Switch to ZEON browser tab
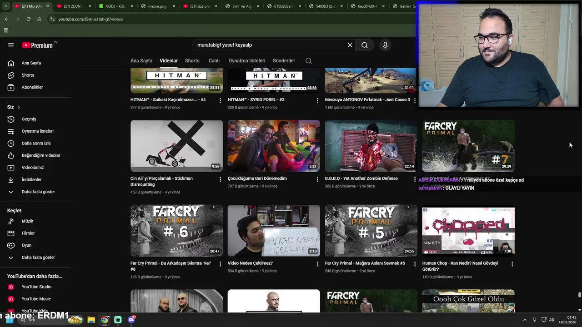This screenshot has width=582, height=327. pos(73,6)
